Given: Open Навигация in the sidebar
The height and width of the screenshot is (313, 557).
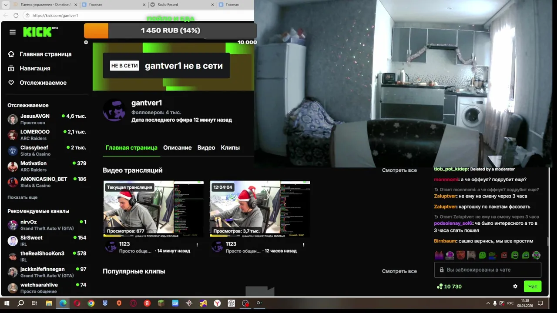Looking at the screenshot, I should tap(29, 69).
